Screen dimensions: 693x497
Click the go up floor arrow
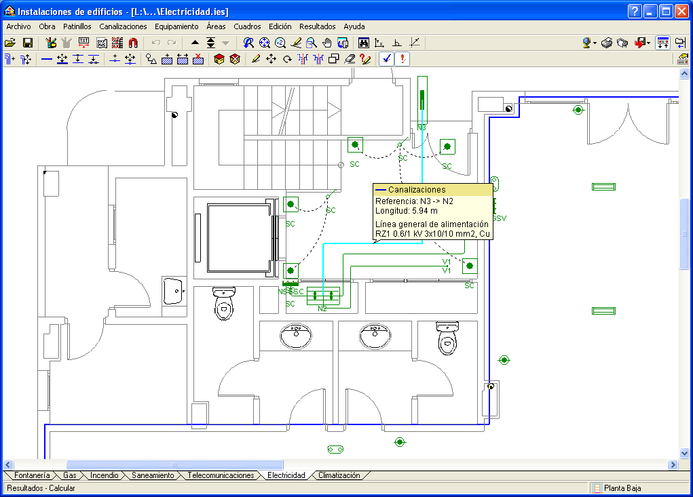click(195, 43)
